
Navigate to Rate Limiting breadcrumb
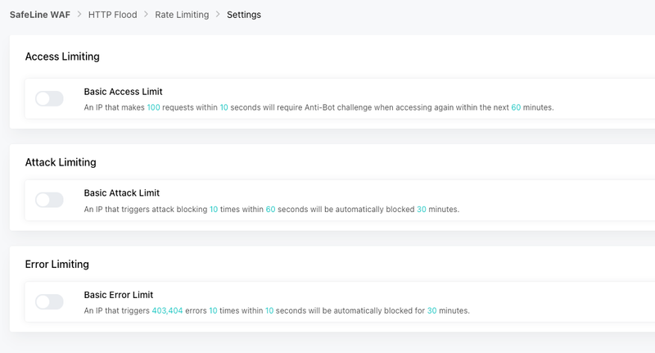tap(182, 15)
